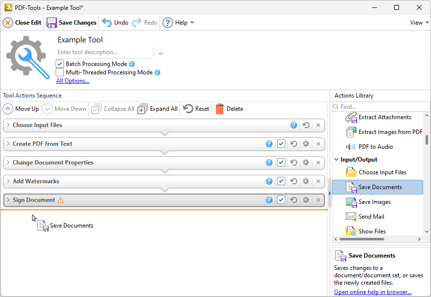Uncheck Batch Processing Mode

point(60,64)
